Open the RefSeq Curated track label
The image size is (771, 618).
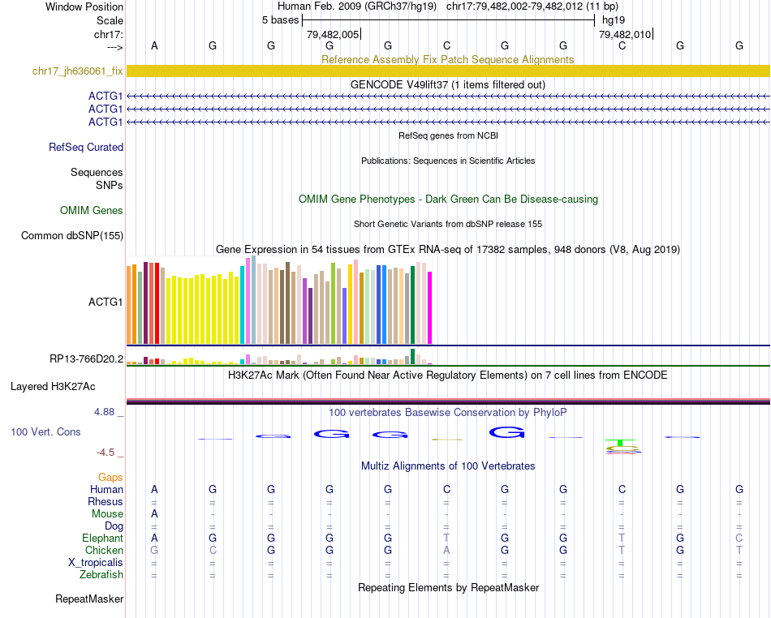point(85,148)
